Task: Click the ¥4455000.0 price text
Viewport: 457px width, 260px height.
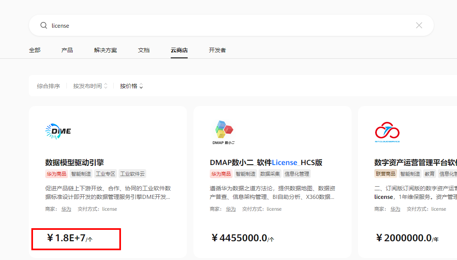Action: click(x=242, y=238)
